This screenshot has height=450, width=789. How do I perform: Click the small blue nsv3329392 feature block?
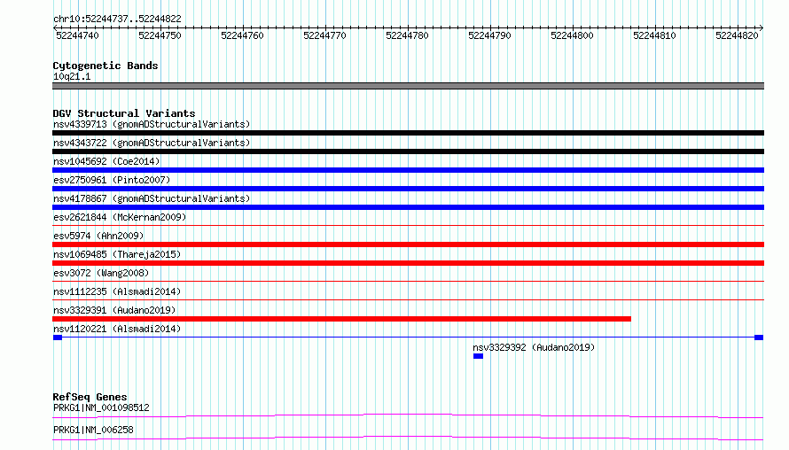(478, 356)
